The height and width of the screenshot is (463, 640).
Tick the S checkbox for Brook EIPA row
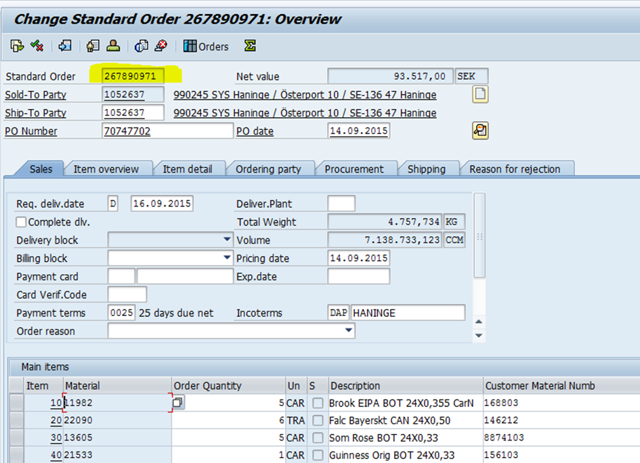click(x=318, y=403)
